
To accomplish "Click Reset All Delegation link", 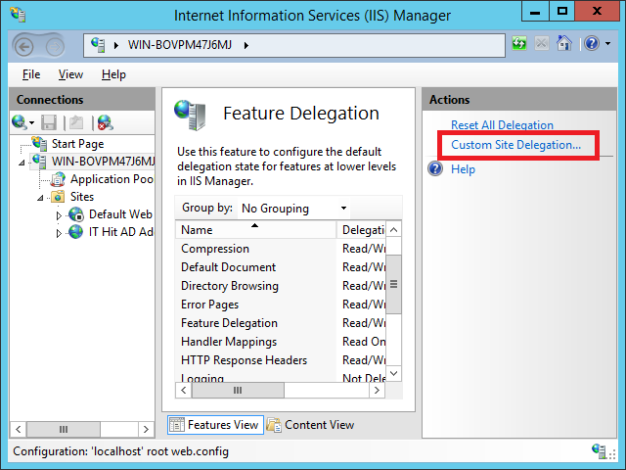I will [502, 125].
